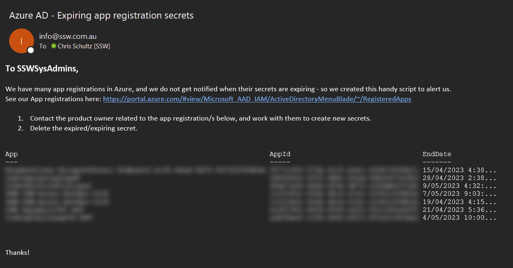This screenshot has width=513, height=268.
Task: Select recipient Chris Schultz [SSW]
Action: click(x=84, y=46)
